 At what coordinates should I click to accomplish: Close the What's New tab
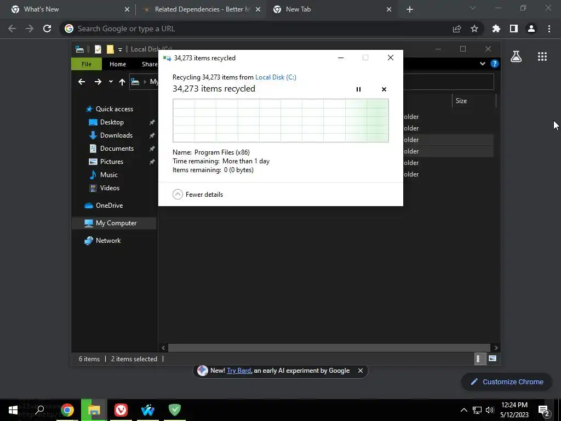click(x=127, y=10)
